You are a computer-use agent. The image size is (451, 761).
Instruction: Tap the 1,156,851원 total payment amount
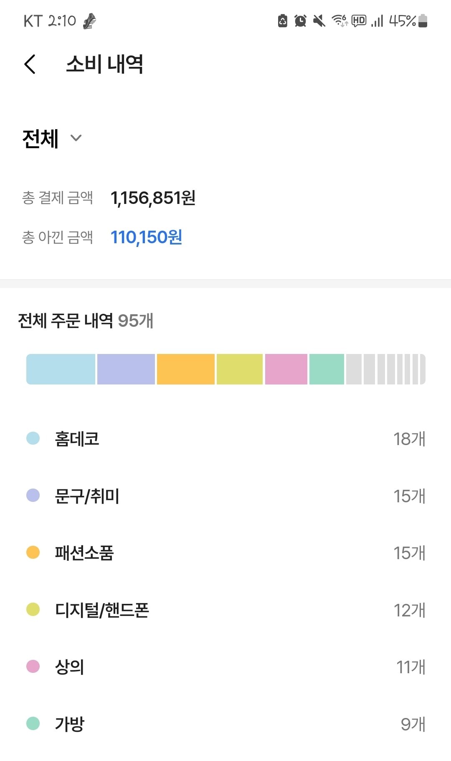(x=153, y=198)
